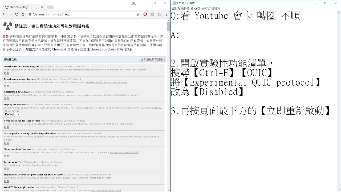Open the PDF extension icon
This screenshot has width=341, height=192.
pos(152,14)
